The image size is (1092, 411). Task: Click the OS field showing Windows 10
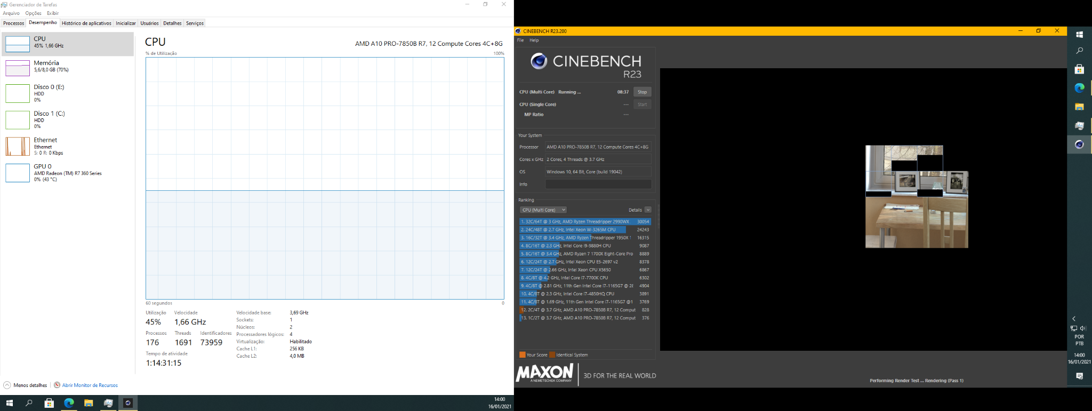coord(598,172)
